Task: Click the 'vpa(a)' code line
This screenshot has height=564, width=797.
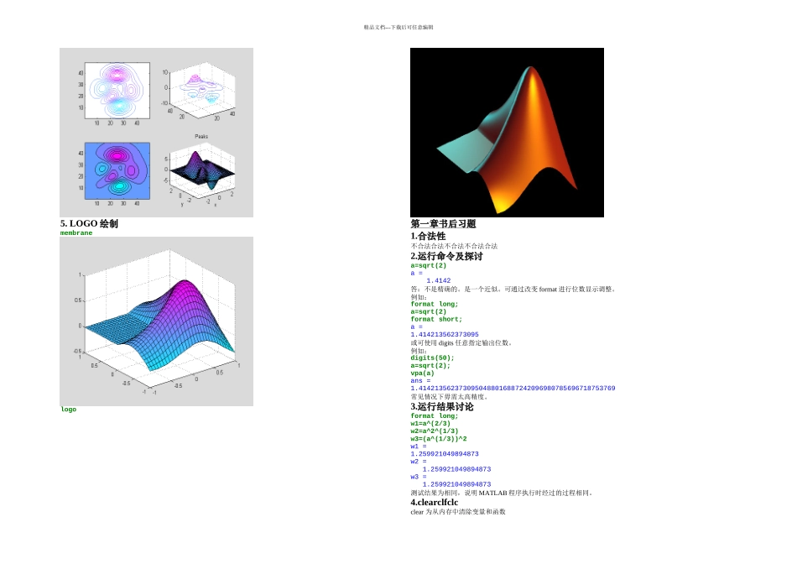Action: coord(422,373)
